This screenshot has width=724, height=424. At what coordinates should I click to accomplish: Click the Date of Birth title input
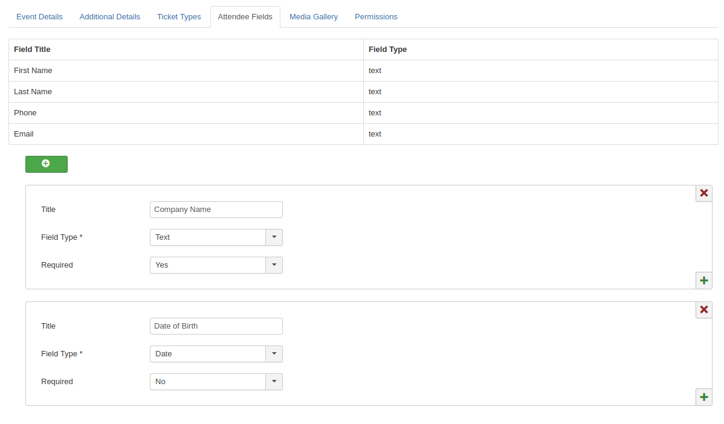click(x=216, y=326)
